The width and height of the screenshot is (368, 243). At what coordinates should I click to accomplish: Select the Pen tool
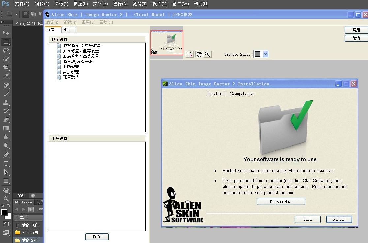(x=6, y=155)
